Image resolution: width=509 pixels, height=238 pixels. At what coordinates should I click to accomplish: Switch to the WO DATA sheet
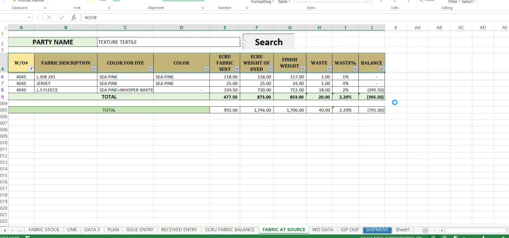tap(323, 229)
